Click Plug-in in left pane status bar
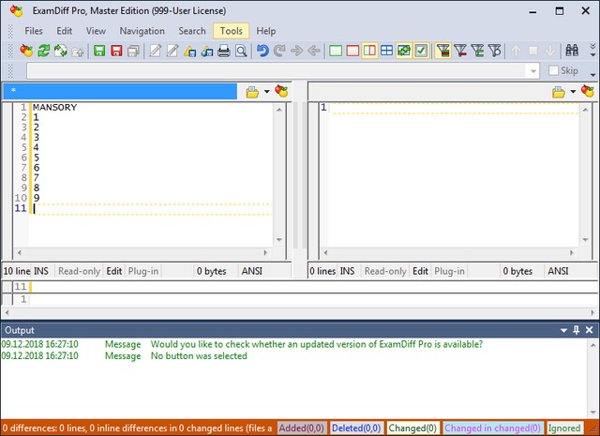Screen dimensions: 600x436 tap(143, 271)
